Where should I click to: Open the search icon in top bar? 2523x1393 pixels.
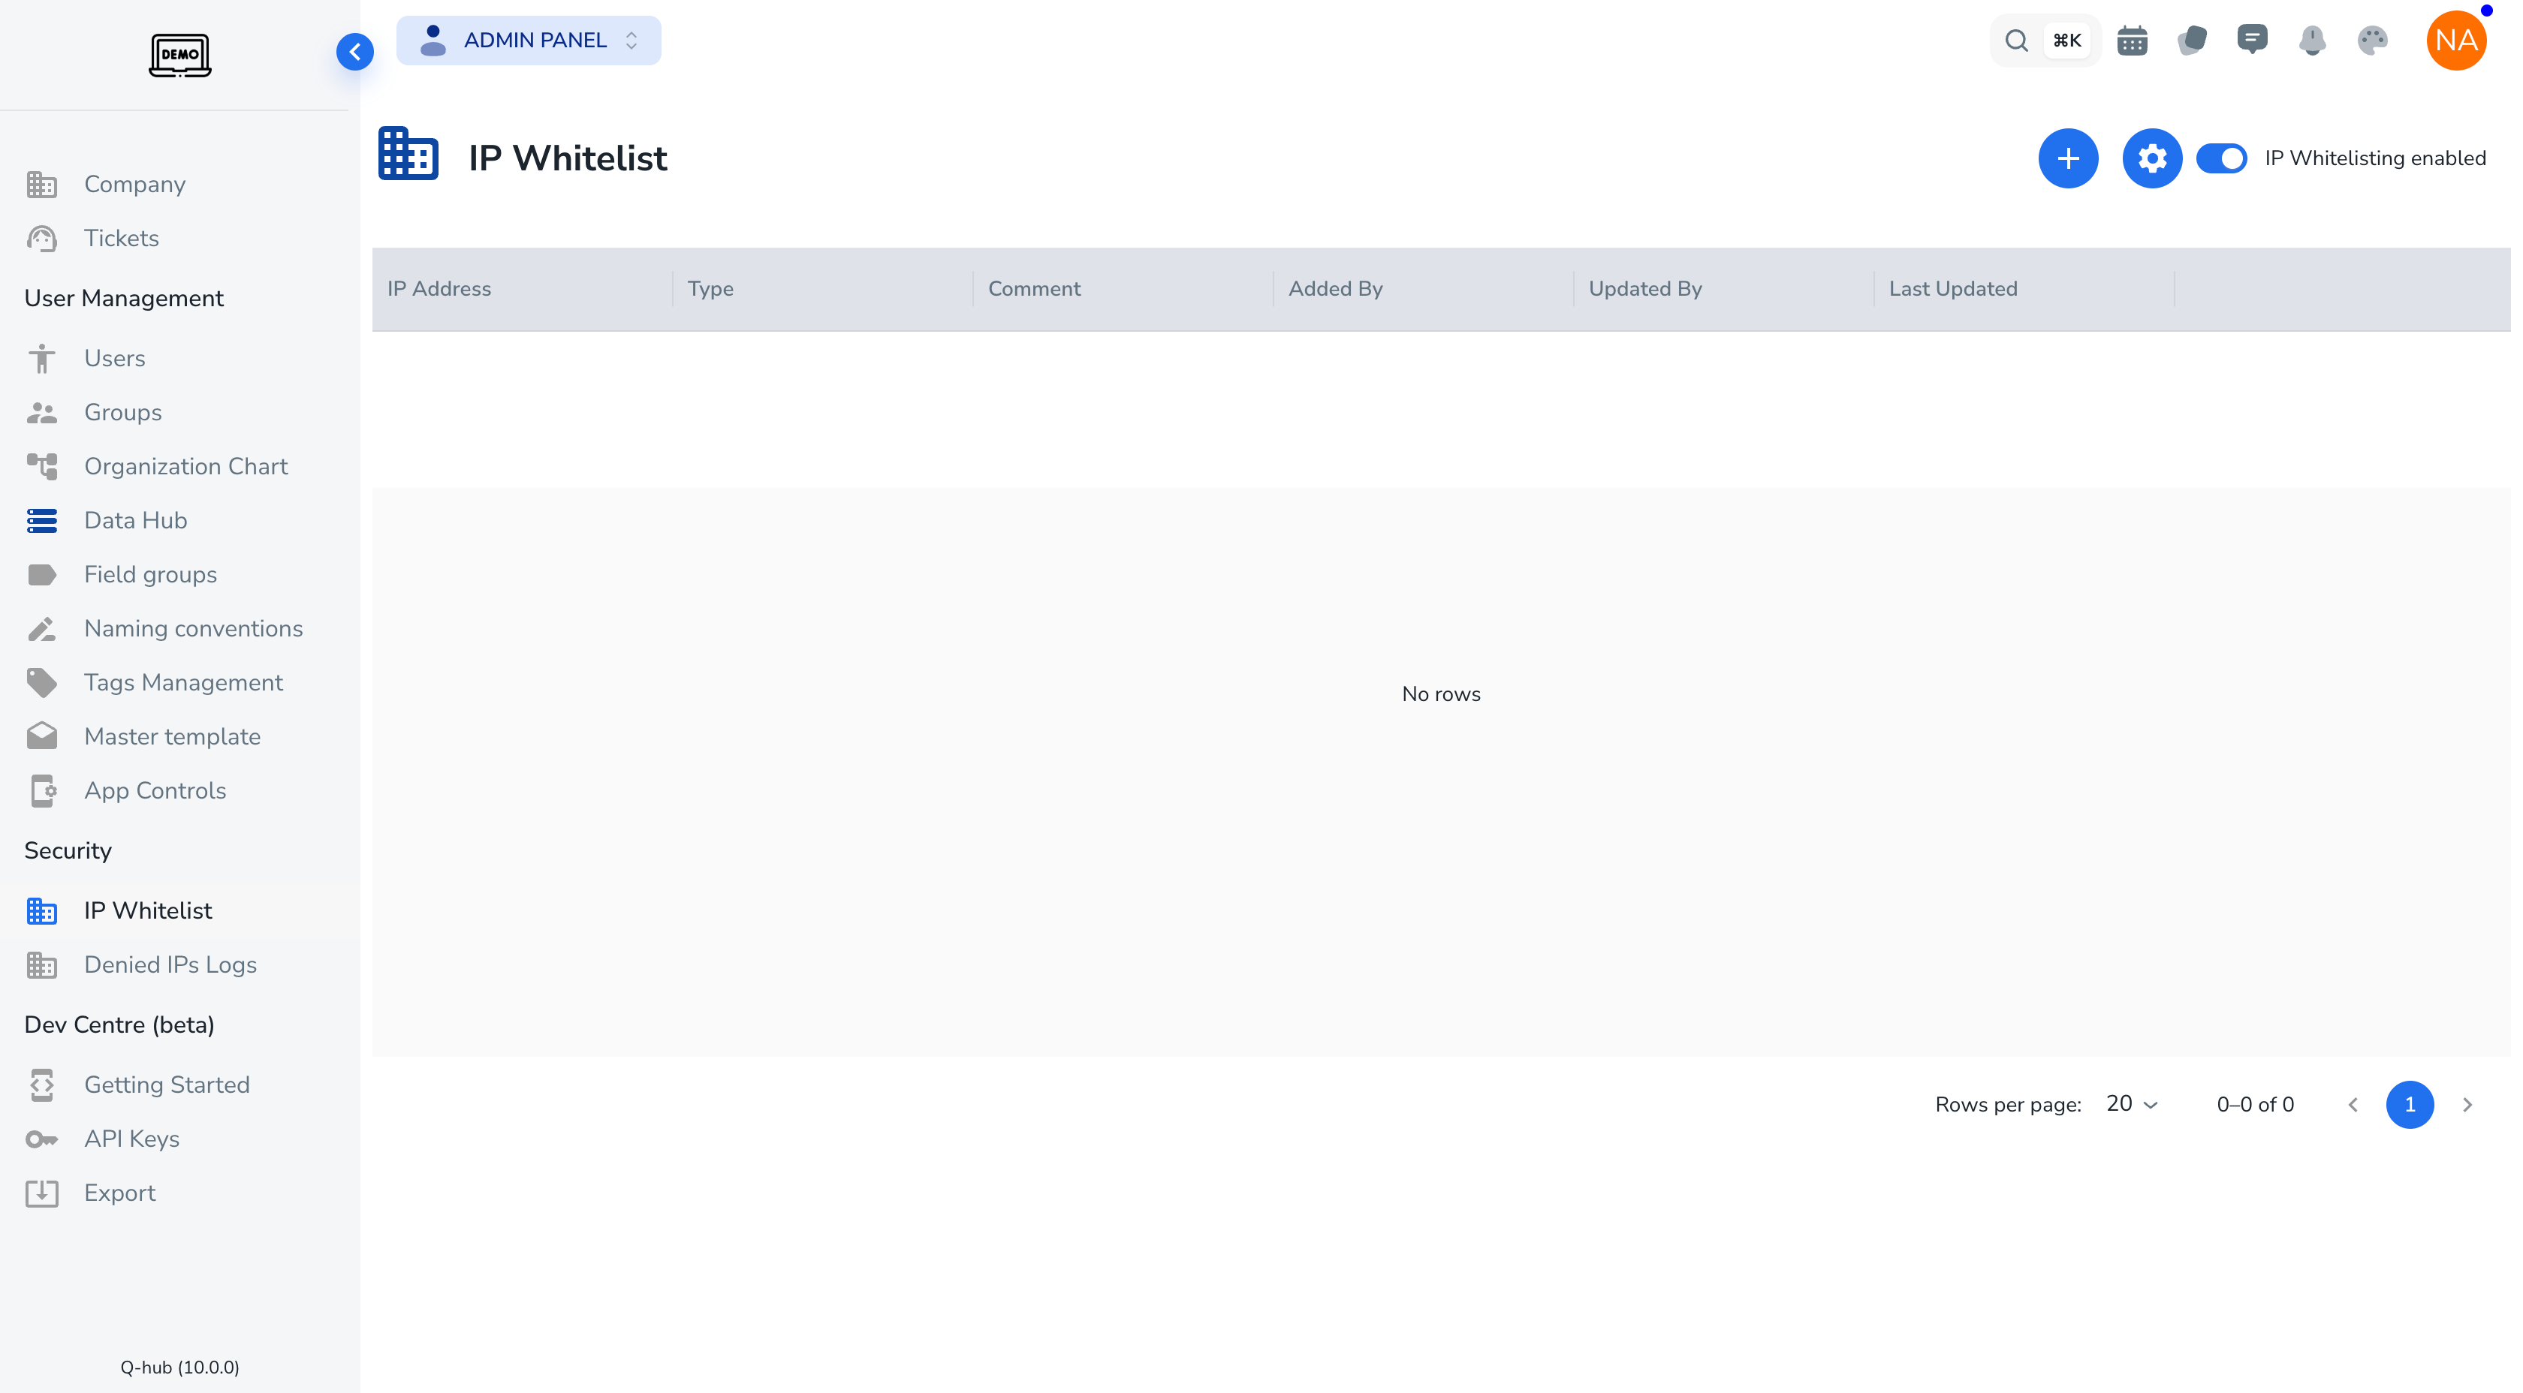(x=2015, y=40)
